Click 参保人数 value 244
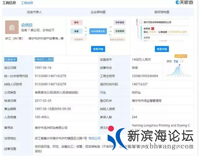The image size is (199, 156). click(x=134, y=117)
